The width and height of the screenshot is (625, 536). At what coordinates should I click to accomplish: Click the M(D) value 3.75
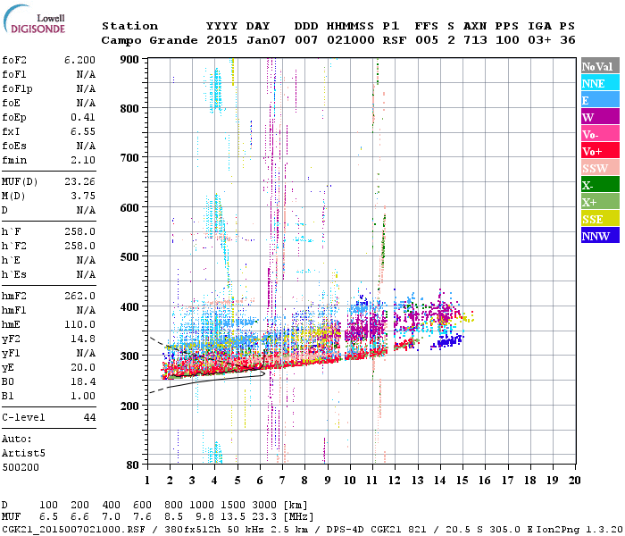tap(83, 197)
